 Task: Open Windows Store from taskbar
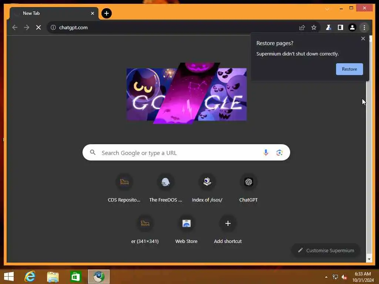(x=76, y=277)
